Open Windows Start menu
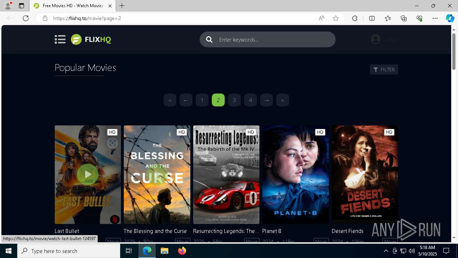 click(9, 251)
